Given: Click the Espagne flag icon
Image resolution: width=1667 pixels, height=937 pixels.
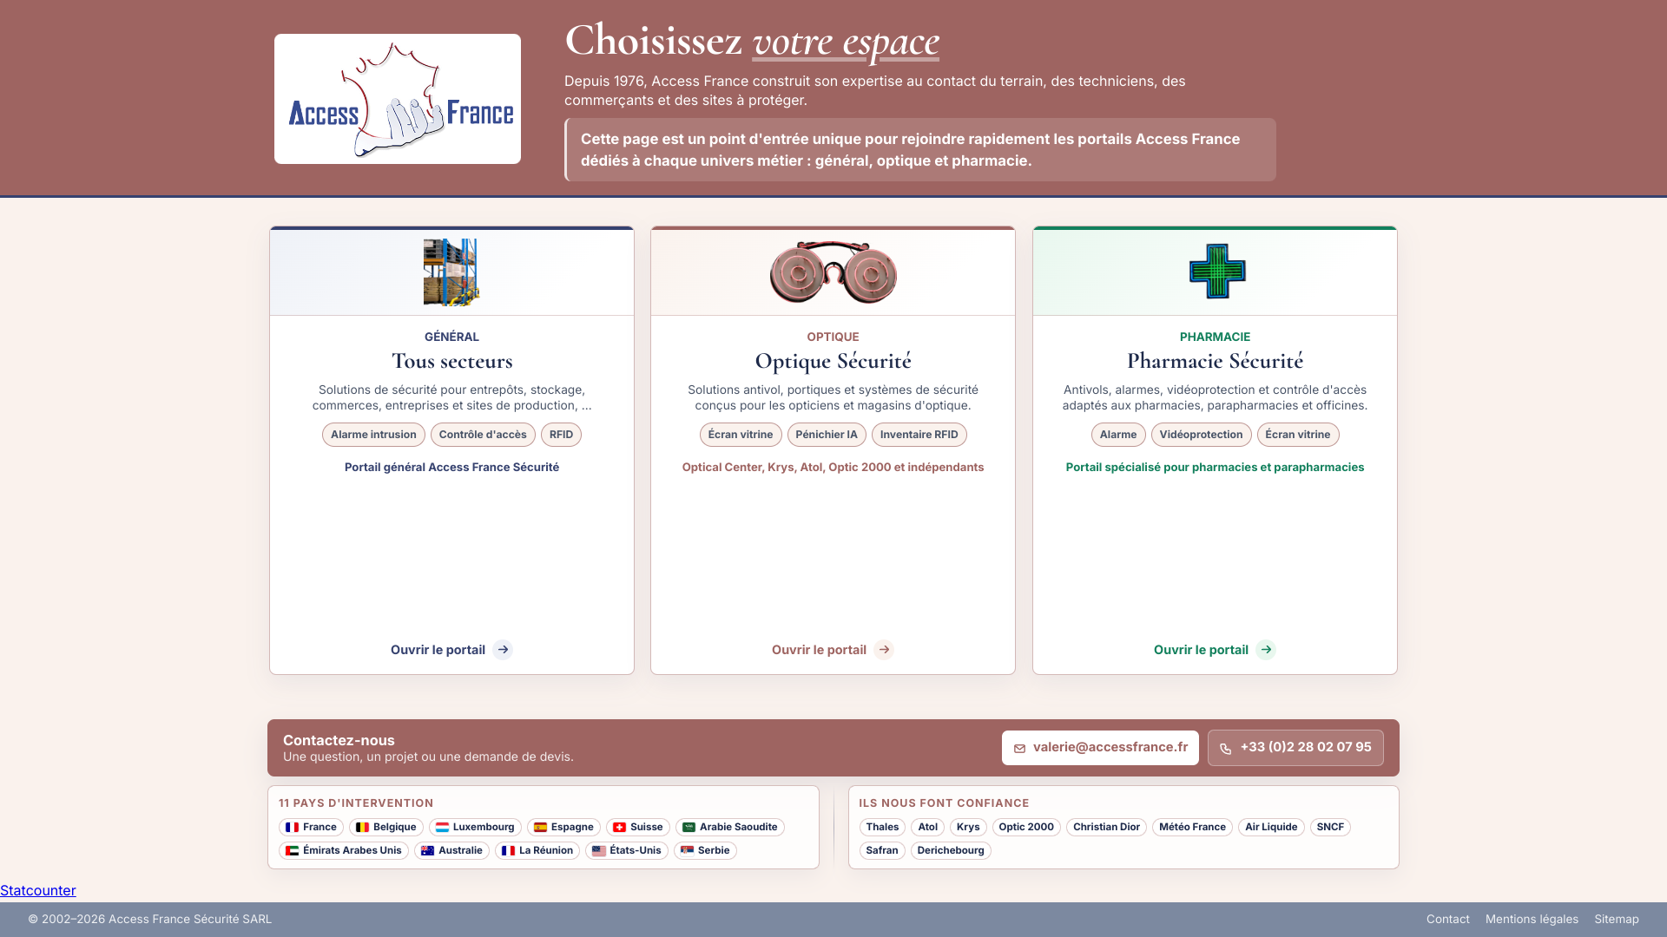Looking at the screenshot, I should point(541,828).
